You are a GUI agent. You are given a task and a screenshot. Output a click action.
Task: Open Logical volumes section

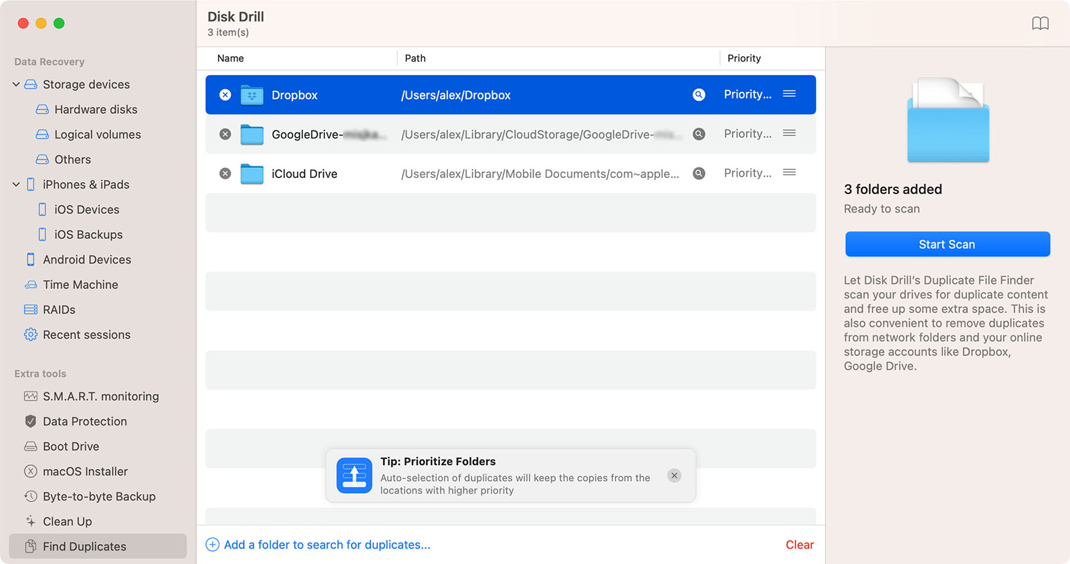click(98, 134)
